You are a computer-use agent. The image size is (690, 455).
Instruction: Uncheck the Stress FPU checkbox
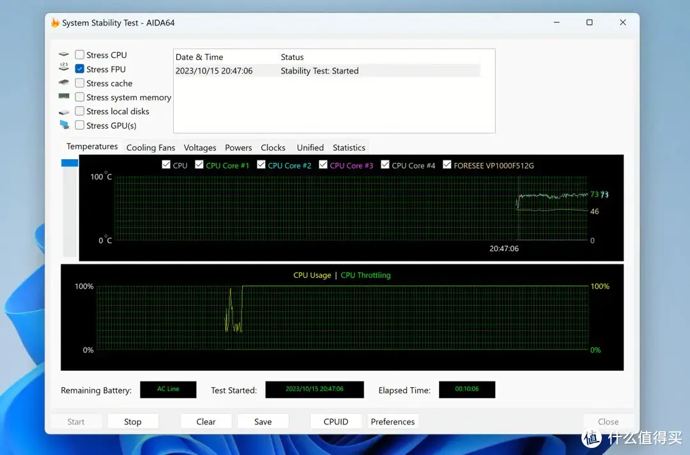pyautogui.click(x=80, y=69)
